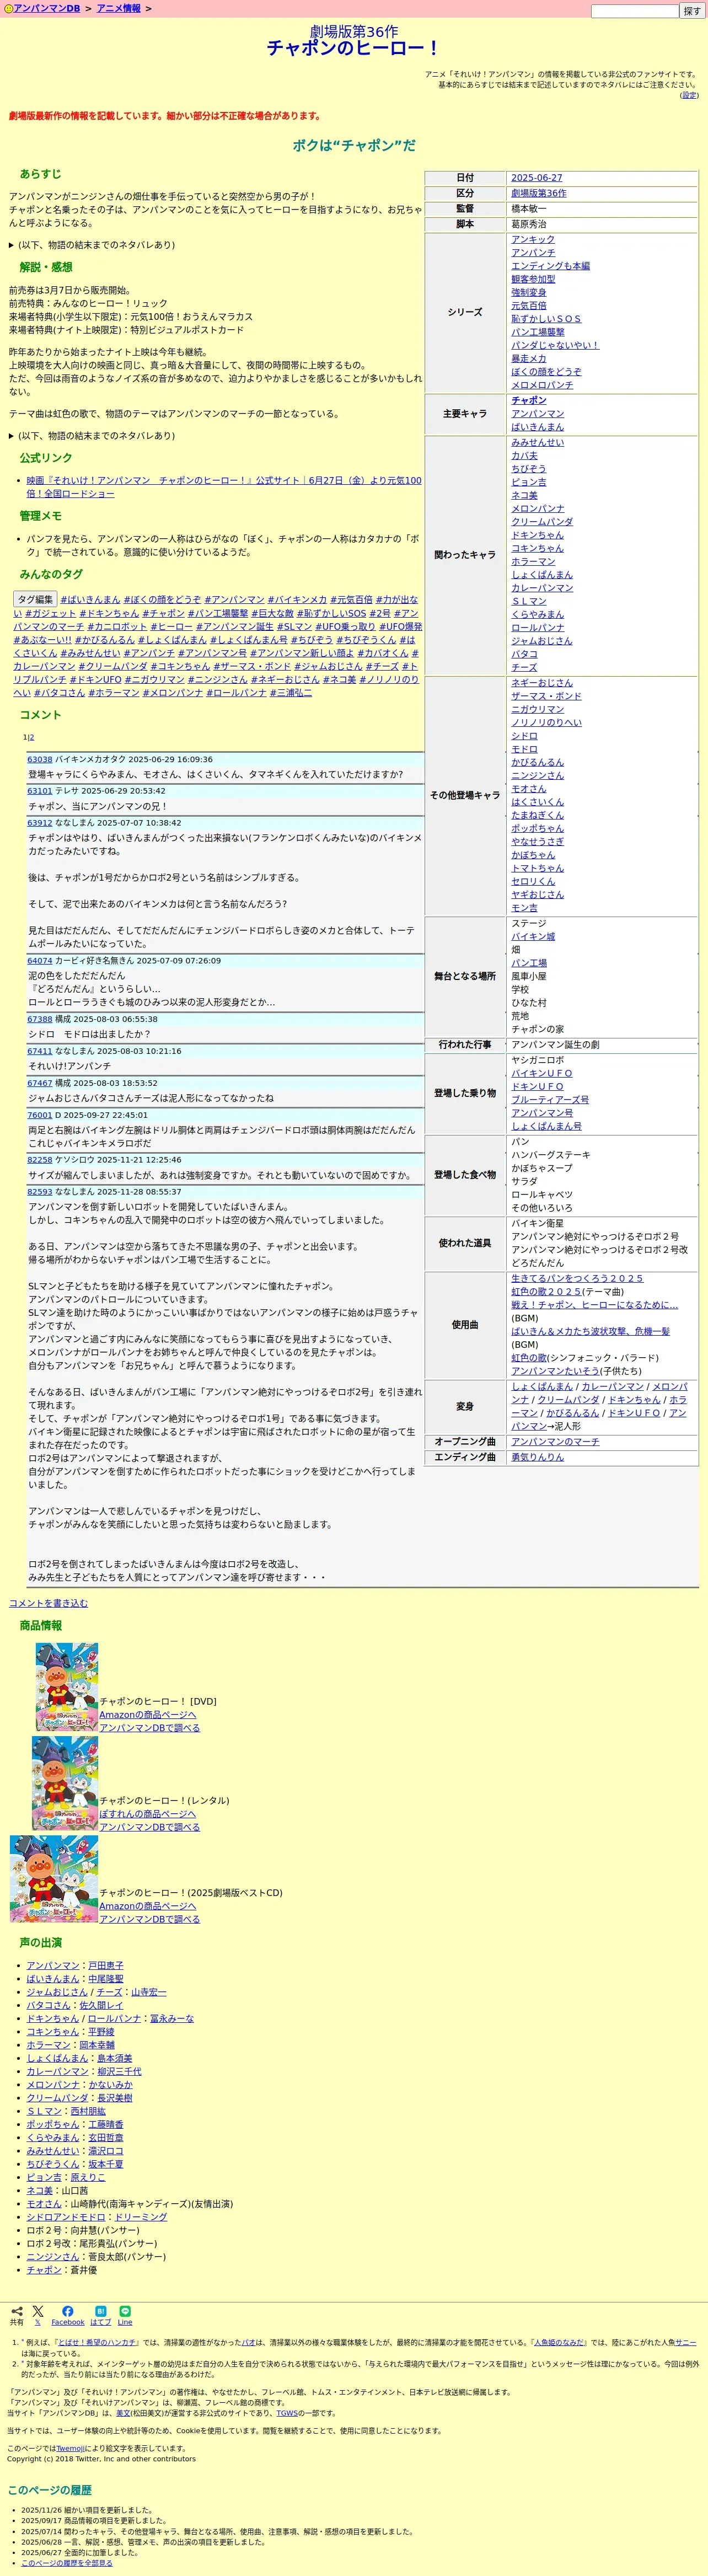Open the 勇気りんりん ending song link

(x=537, y=1457)
